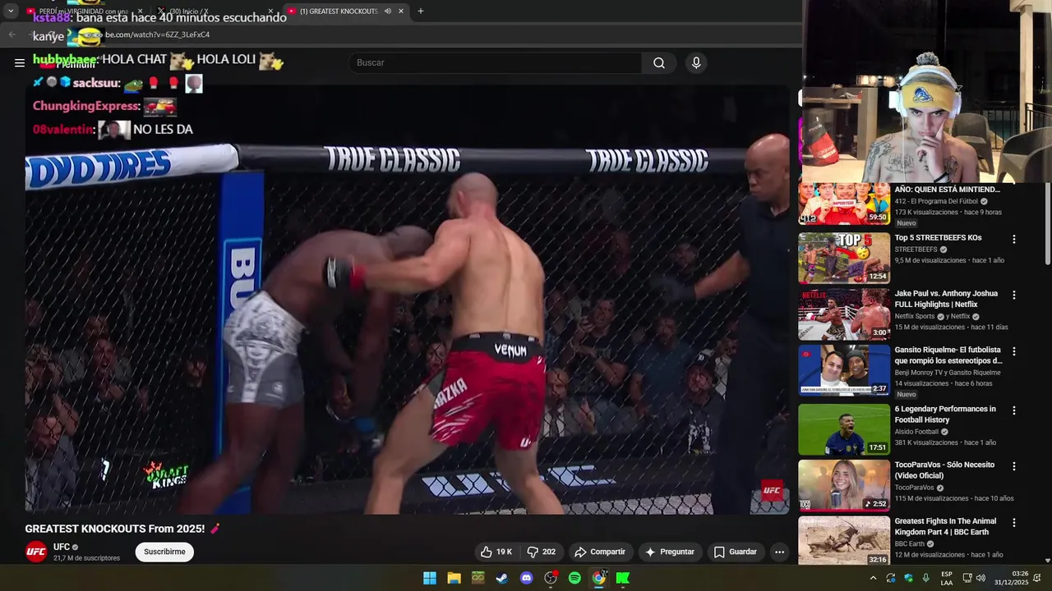Open the Top 5 STREETBEEFS KOs thumbnail
The image size is (1052, 591).
click(x=844, y=258)
